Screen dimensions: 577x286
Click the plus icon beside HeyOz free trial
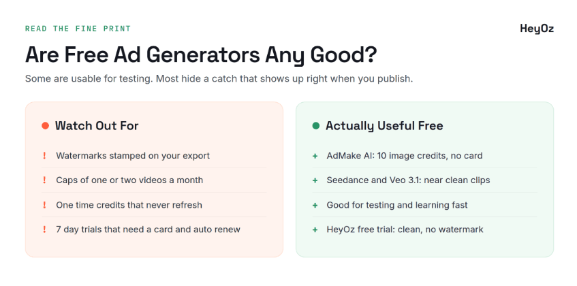315,229
